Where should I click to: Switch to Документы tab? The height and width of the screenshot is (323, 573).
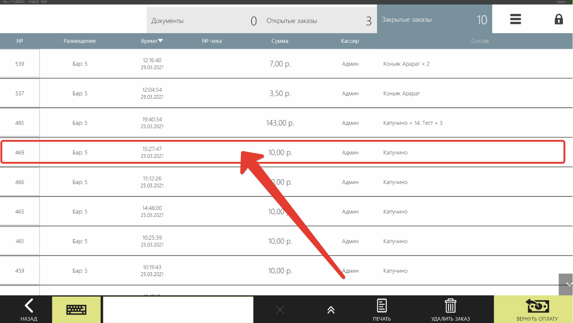tap(204, 20)
